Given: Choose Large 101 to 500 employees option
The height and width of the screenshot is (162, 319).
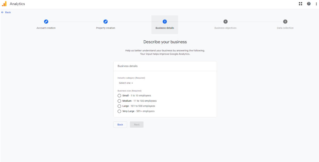Looking at the screenshot, I should pos(119,106).
